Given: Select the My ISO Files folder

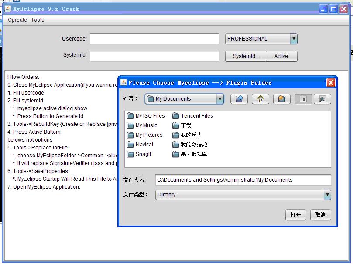Looking at the screenshot, I should (146, 116).
